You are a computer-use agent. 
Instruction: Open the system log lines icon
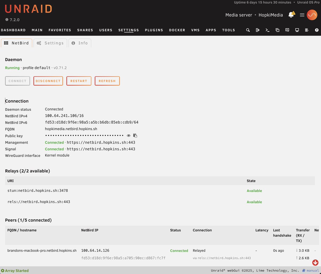(x=307, y=30)
